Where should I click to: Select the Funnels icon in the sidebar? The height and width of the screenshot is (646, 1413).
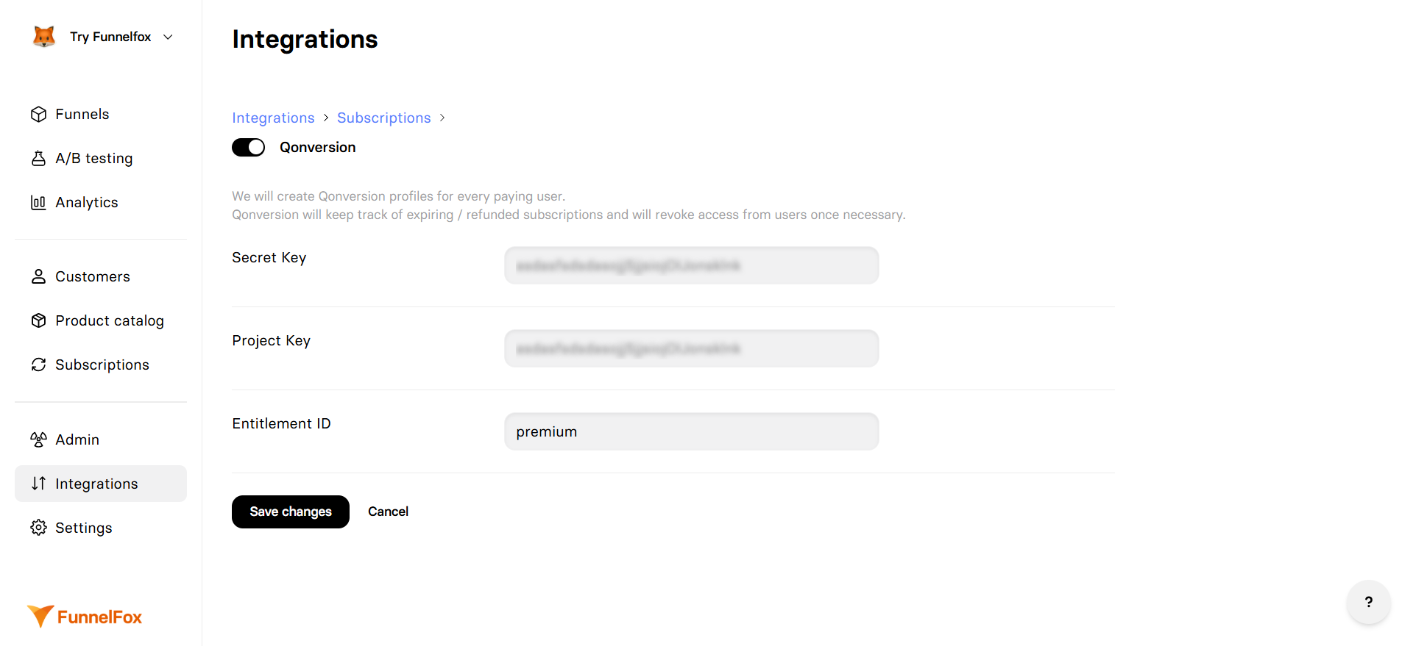coord(38,114)
